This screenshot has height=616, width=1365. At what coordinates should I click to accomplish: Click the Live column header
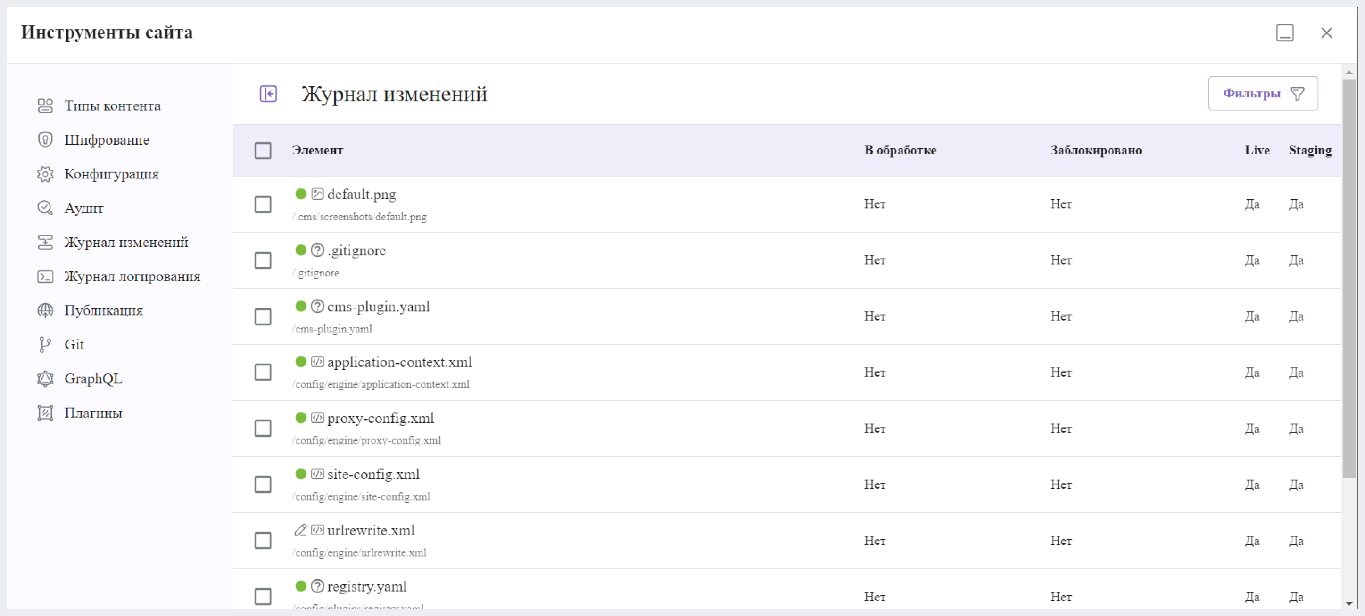point(1257,150)
